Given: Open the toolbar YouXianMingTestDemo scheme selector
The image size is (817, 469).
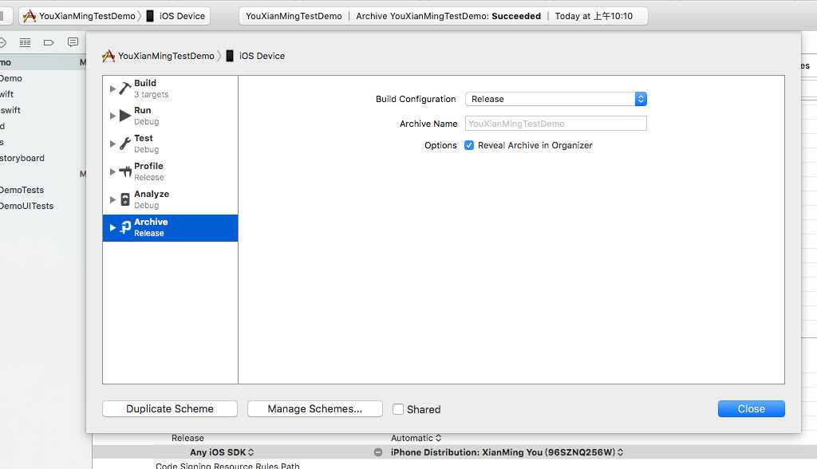Looking at the screenshot, I should click(x=87, y=16).
